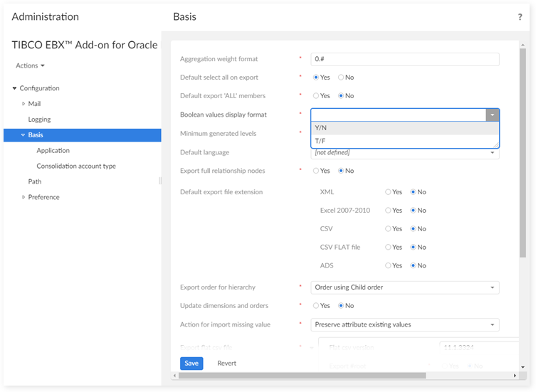Click the vertical scrollbar of the form
Viewport: 536px width, 392px height.
coord(523,157)
